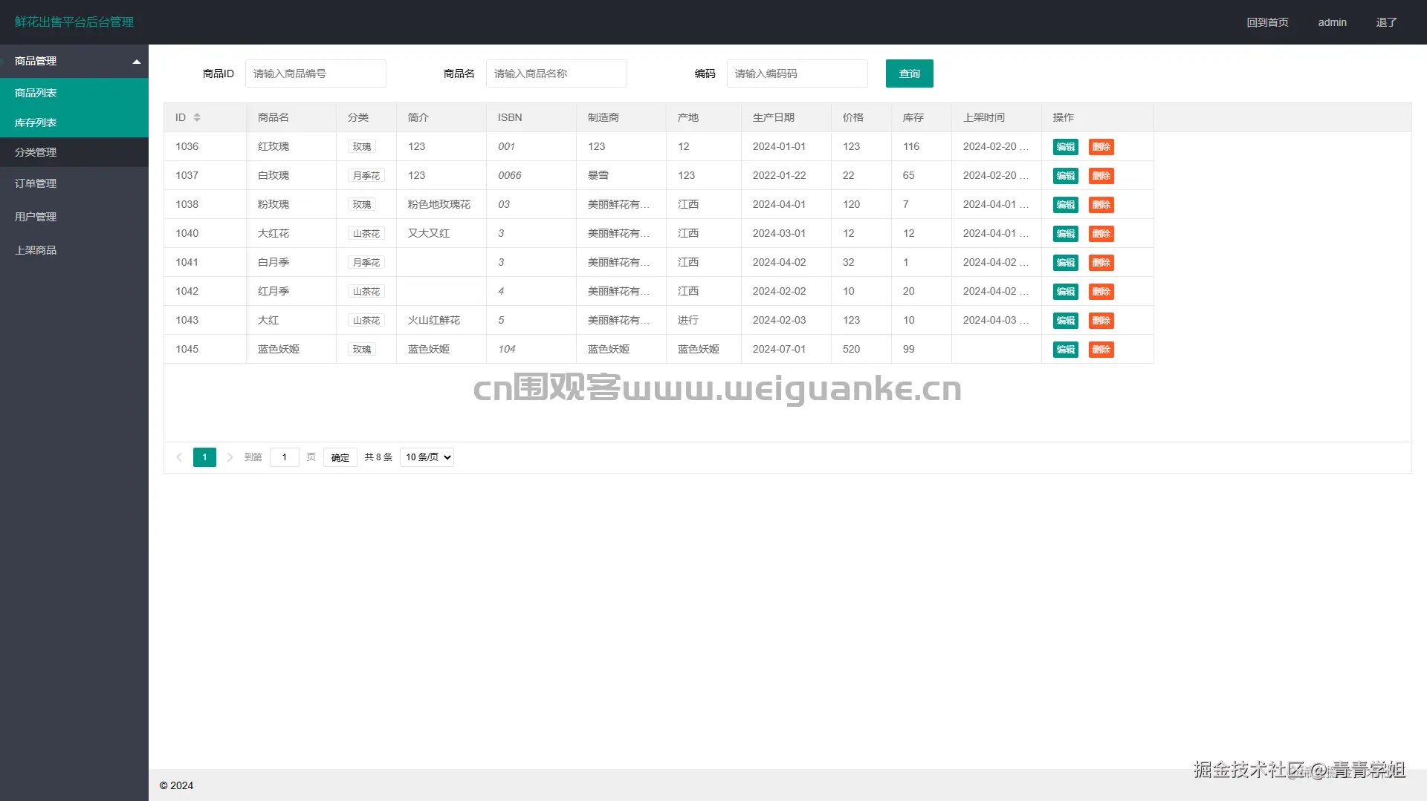This screenshot has width=1427, height=801.
Task: Delete row 1038 粉玫瑰
Action: 1101,205
